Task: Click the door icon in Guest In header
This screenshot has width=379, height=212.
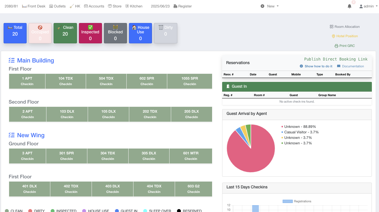Action: [228, 86]
